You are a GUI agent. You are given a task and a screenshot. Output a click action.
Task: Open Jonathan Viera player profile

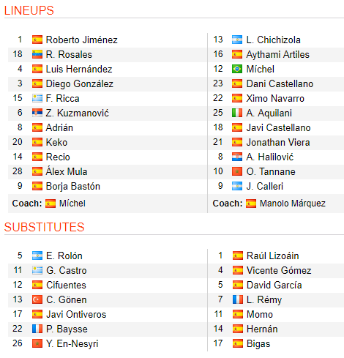click(x=278, y=142)
